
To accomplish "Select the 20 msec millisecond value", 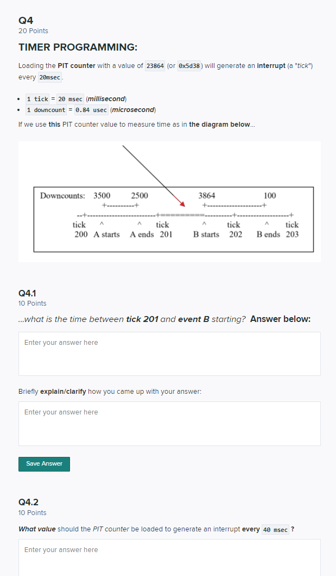I will [x=69, y=98].
